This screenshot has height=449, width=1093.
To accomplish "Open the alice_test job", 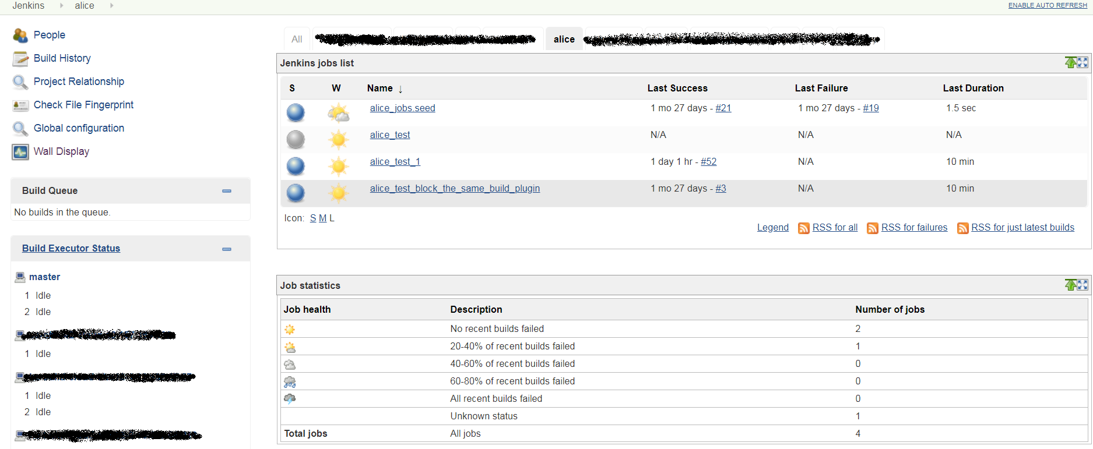I will [390, 135].
